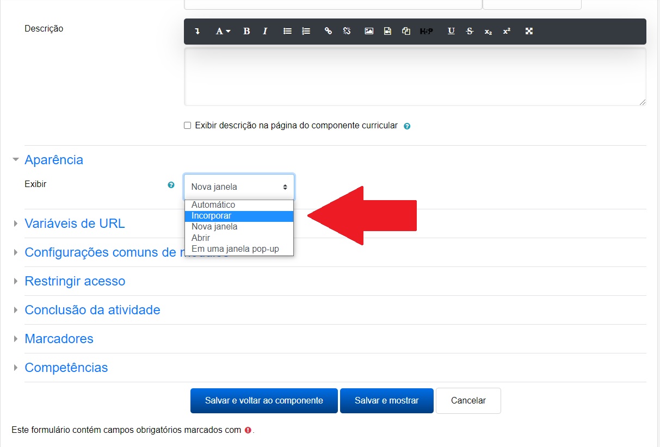Click the insert image icon
This screenshot has height=447, width=660.
[369, 32]
